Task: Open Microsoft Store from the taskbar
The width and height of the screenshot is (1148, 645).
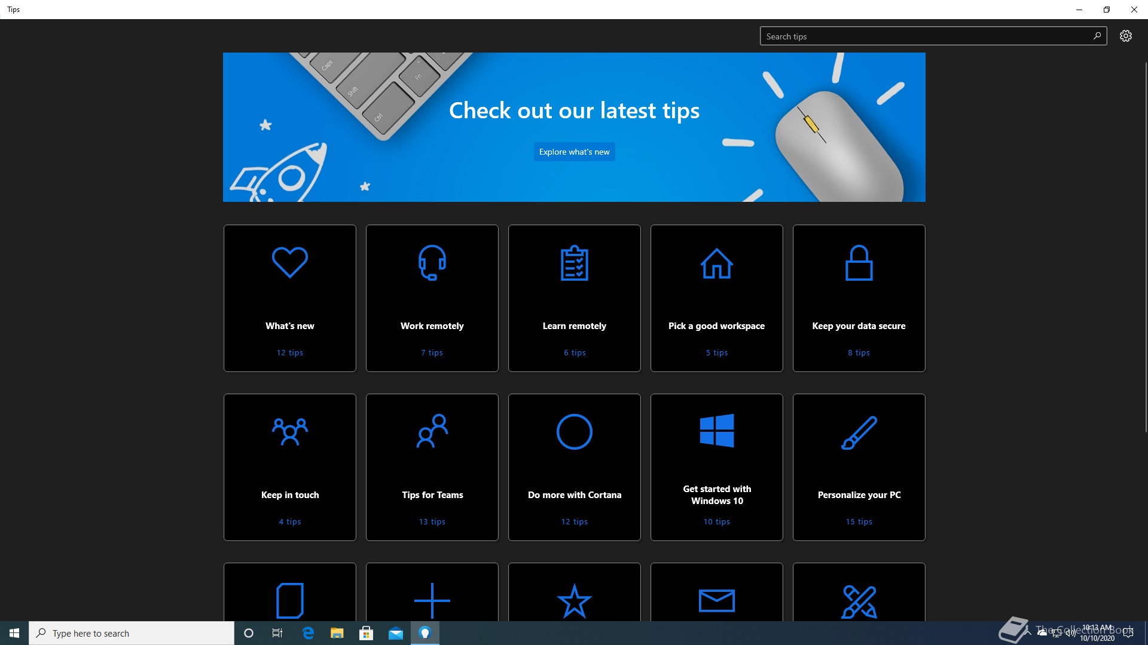Action: coord(366,633)
